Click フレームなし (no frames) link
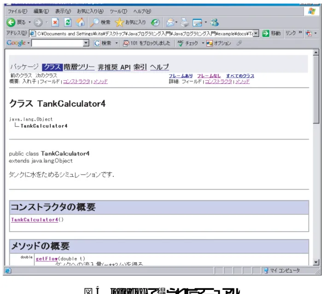The height and width of the screenshot is (294, 322). (209, 76)
